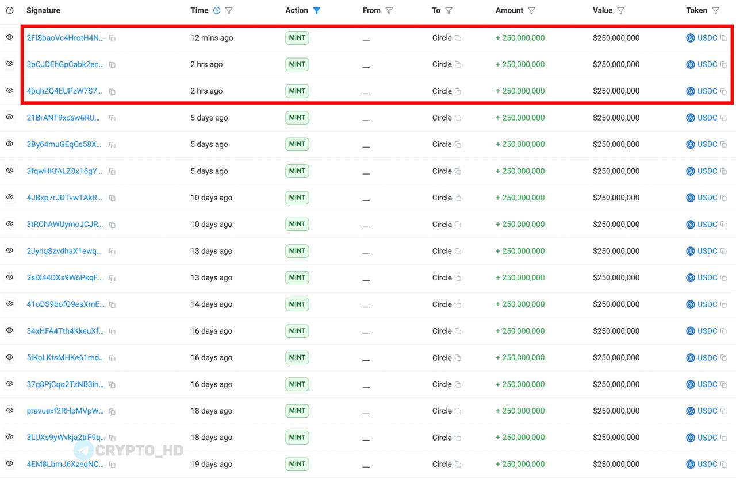Toggle eye icon for 2FiSbaoVc4HrotH4N row
This screenshot has width=736, height=479.
point(10,37)
